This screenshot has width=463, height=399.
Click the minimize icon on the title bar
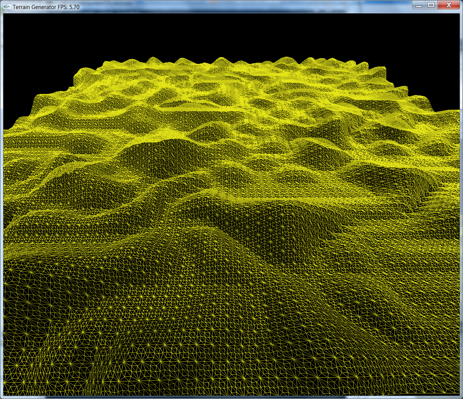(x=419, y=5)
